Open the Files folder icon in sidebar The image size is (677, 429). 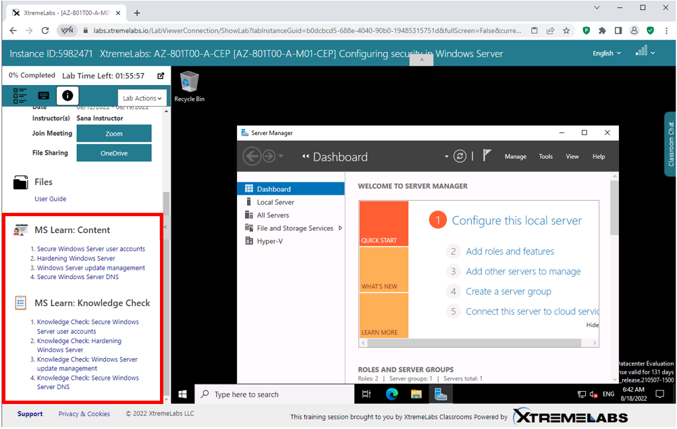[21, 181]
